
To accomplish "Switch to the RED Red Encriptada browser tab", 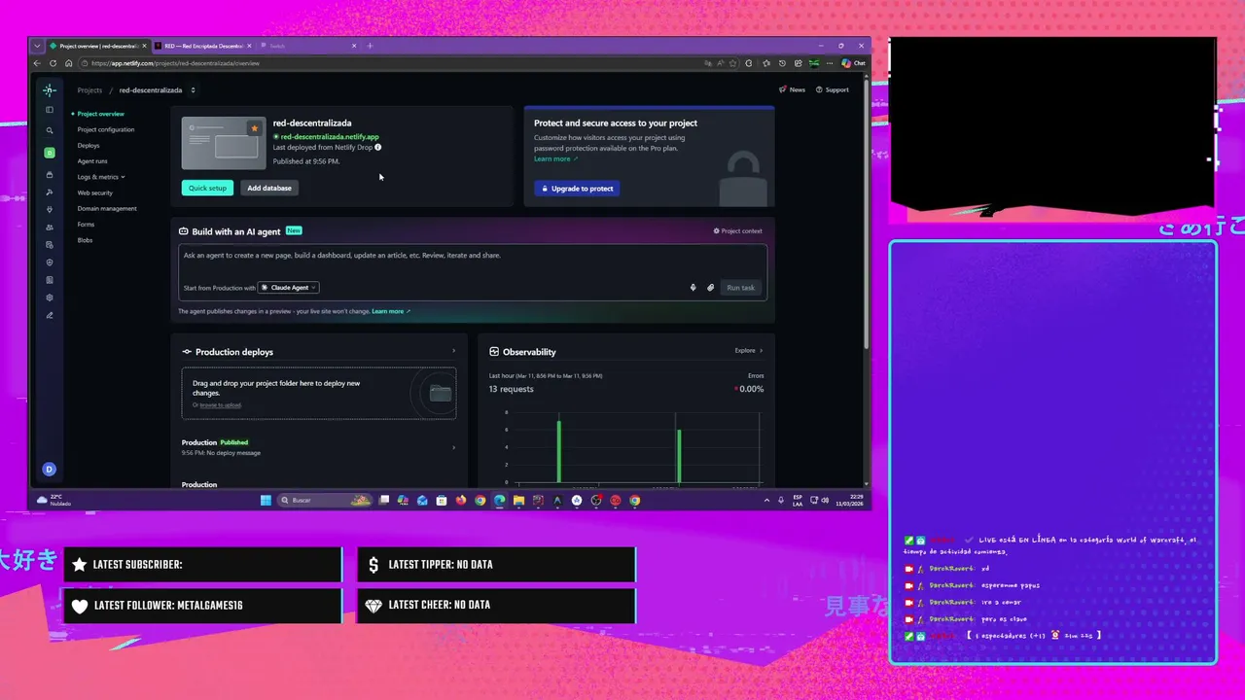I will (202, 46).
